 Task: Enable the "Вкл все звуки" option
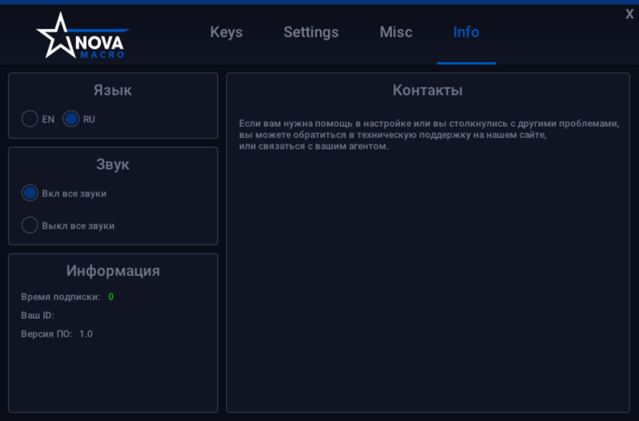point(30,193)
